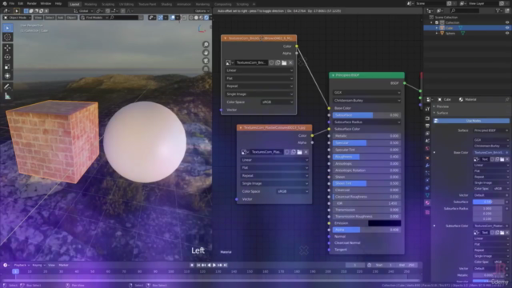Image resolution: width=512 pixels, height=288 pixels.
Task: Click the outliner search field
Action: click(465, 10)
